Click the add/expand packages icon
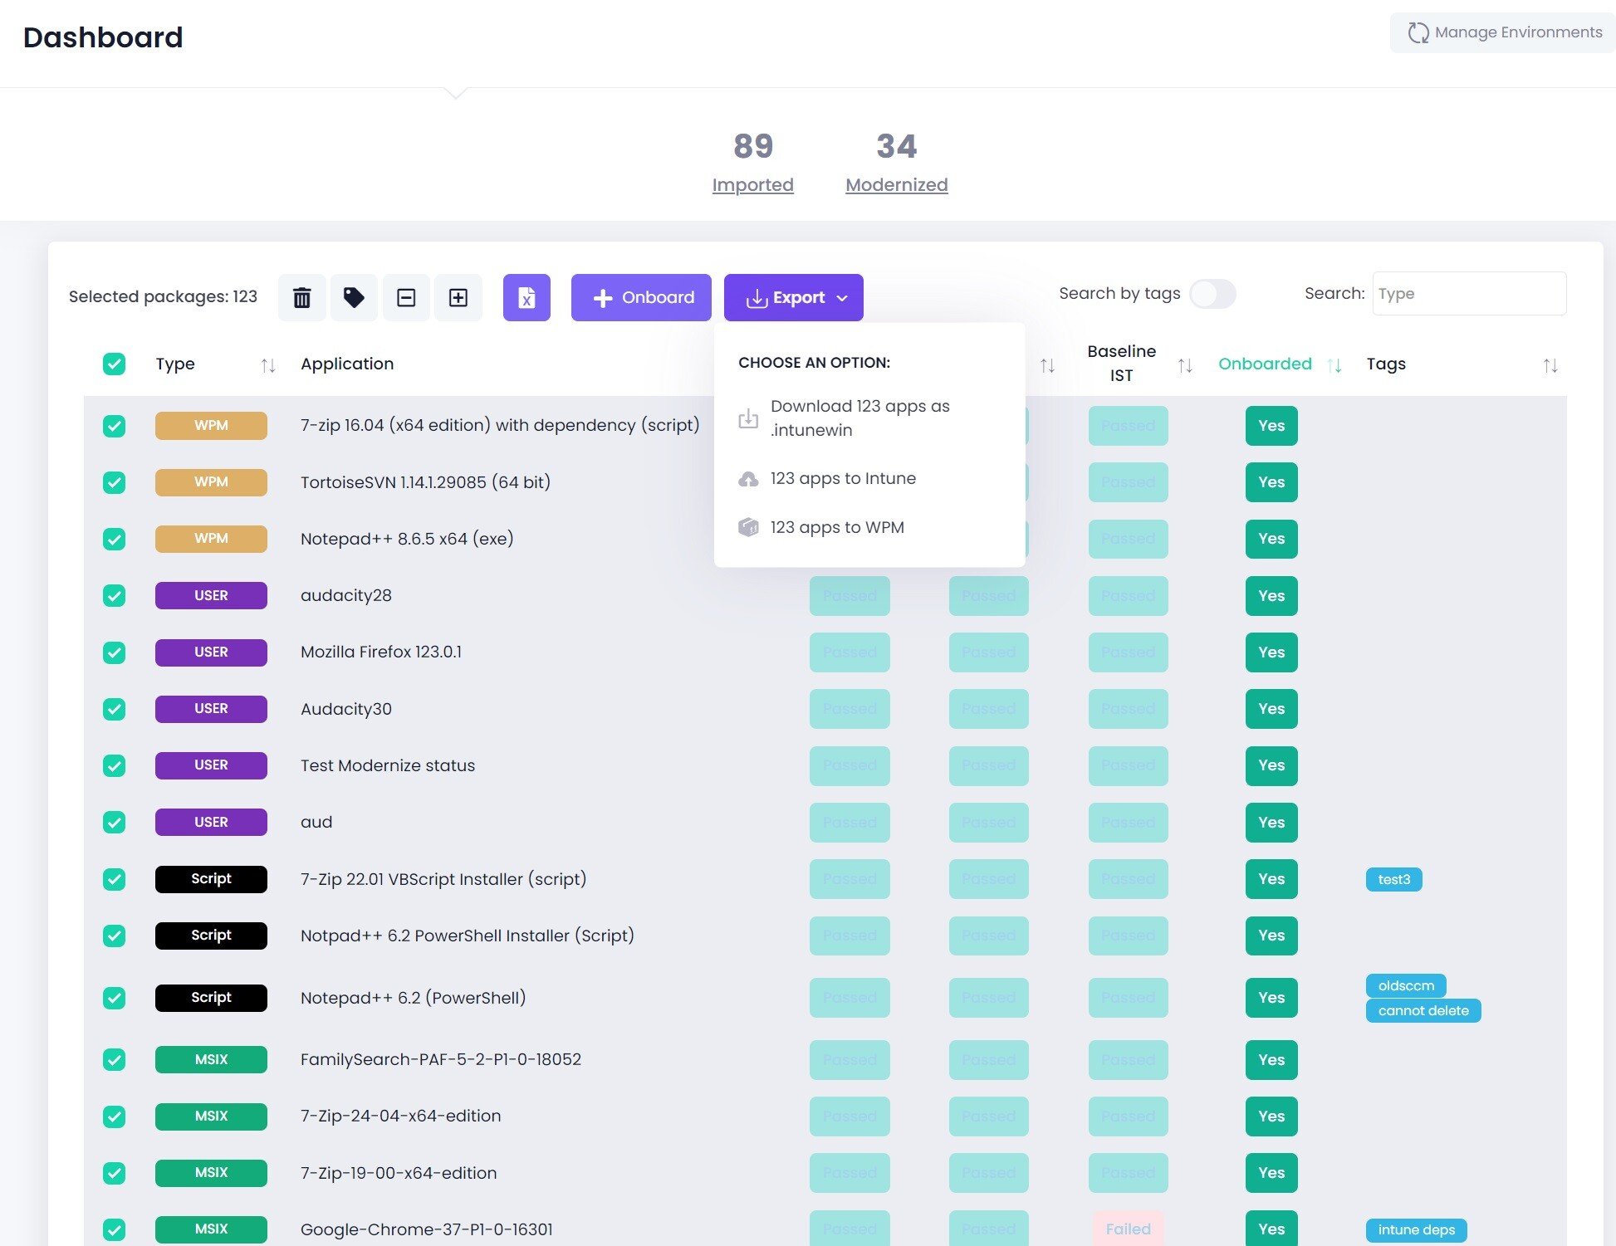The image size is (1616, 1246). pyautogui.click(x=458, y=297)
